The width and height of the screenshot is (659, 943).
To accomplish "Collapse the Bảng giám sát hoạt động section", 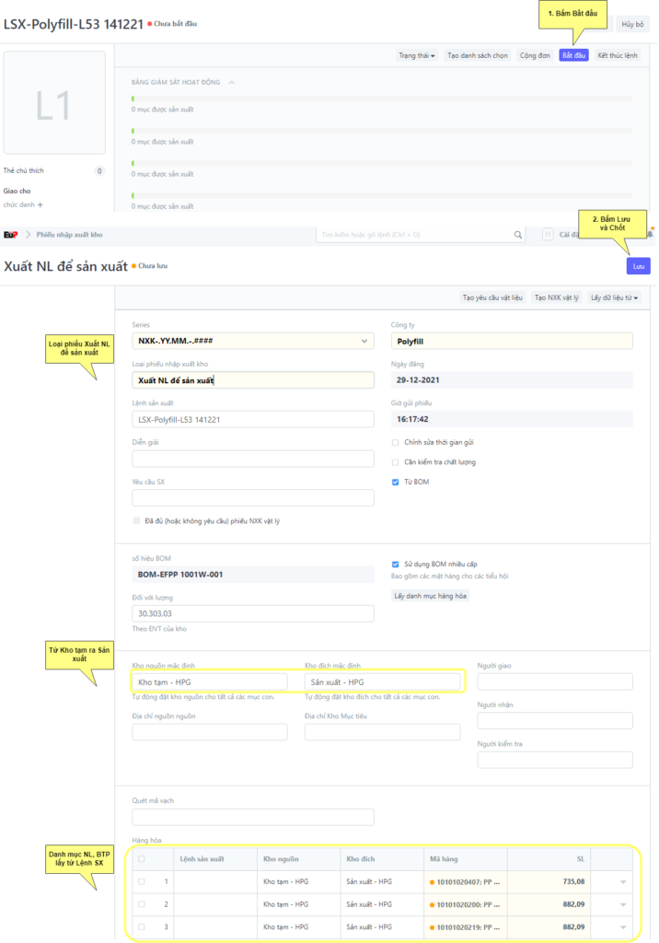I will pos(232,83).
